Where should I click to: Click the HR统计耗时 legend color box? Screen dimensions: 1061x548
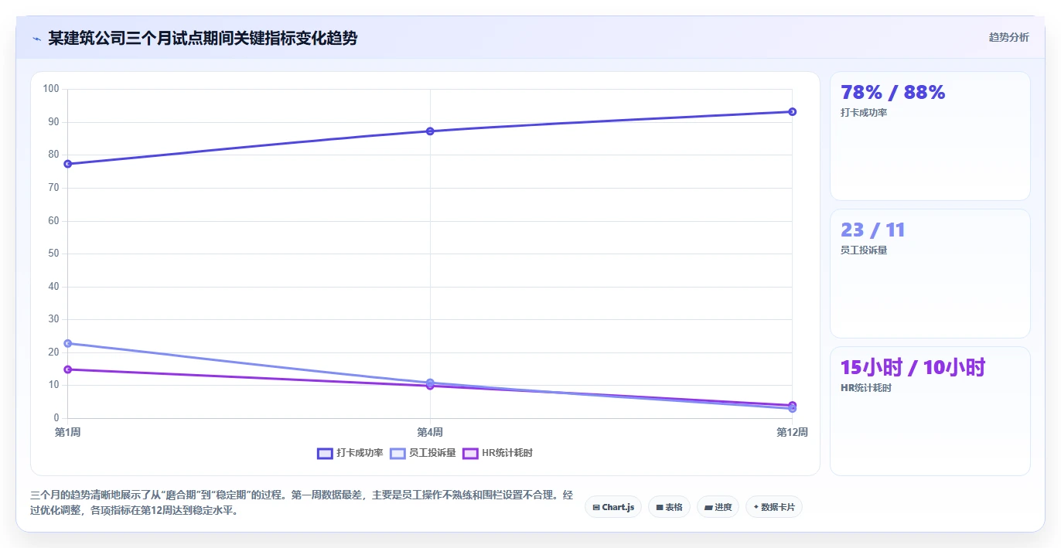coord(470,453)
